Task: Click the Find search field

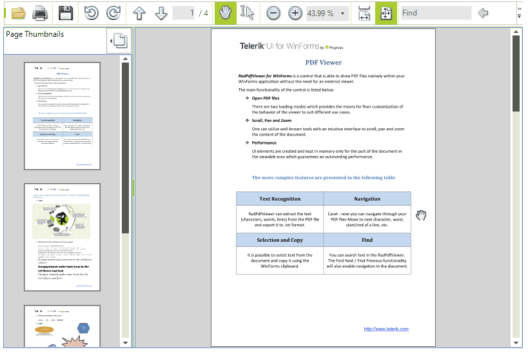Action: click(436, 13)
